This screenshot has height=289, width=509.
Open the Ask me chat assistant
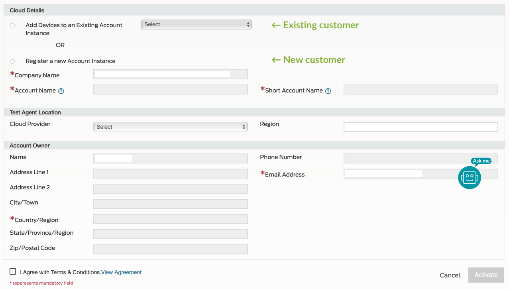point(469,177)
